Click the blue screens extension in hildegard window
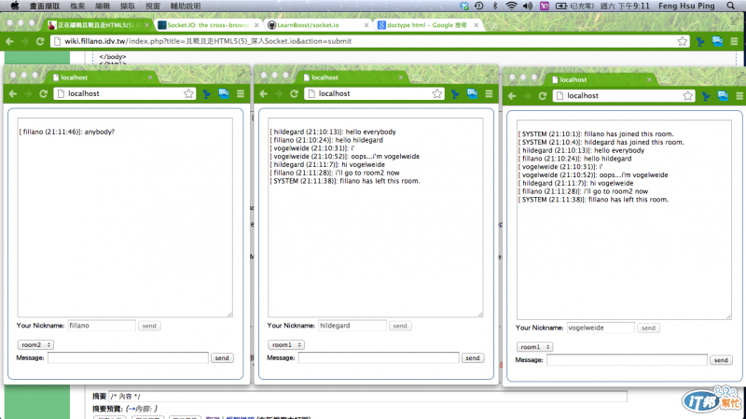 pos(472,94)
